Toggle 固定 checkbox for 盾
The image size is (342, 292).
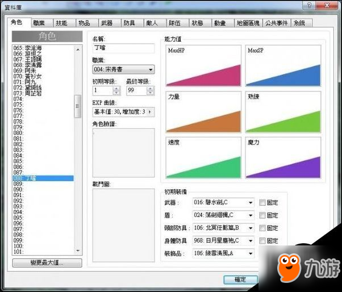pos(262,215)
